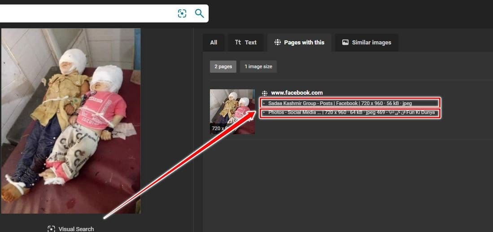Click the result thumbnail next to www.facebook.com

232,111
